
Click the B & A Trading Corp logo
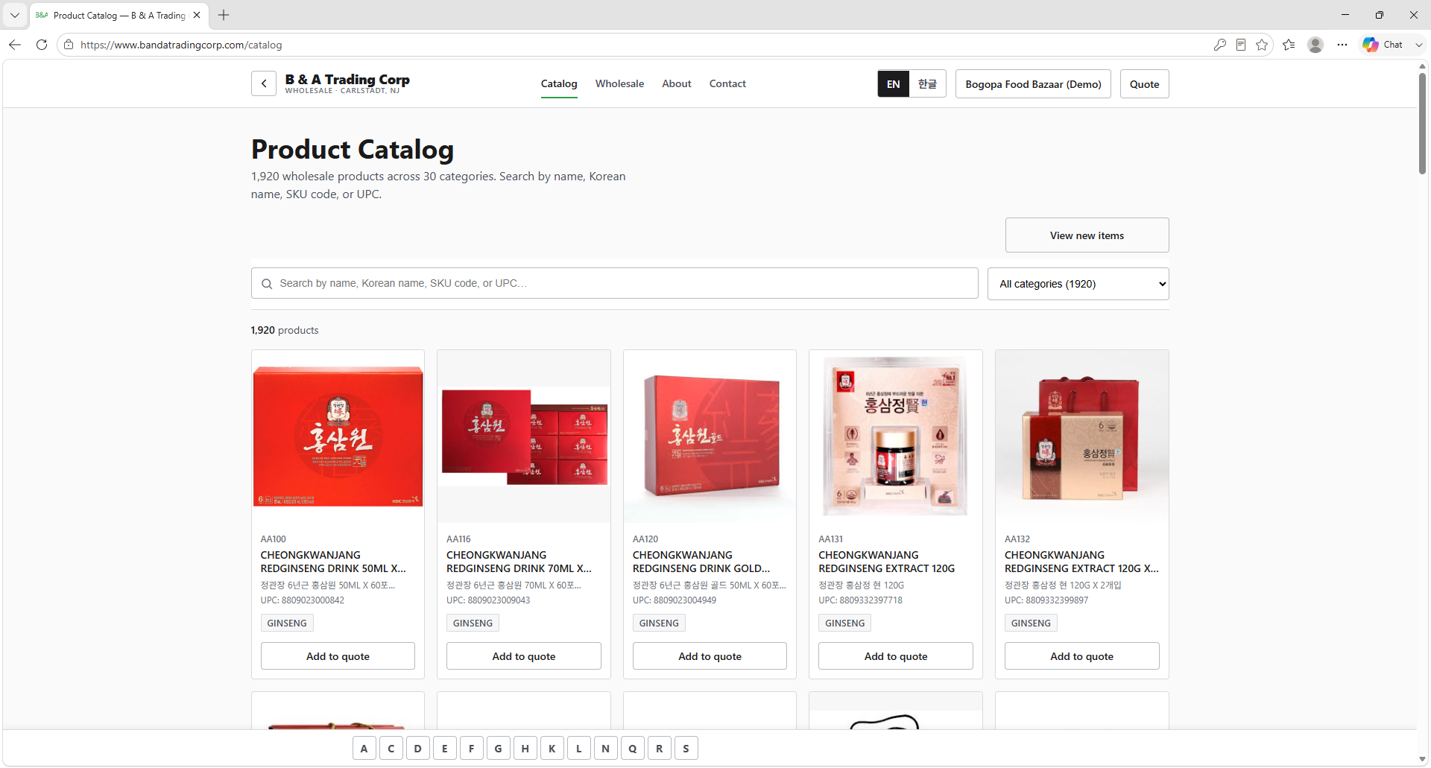point(347,83)
